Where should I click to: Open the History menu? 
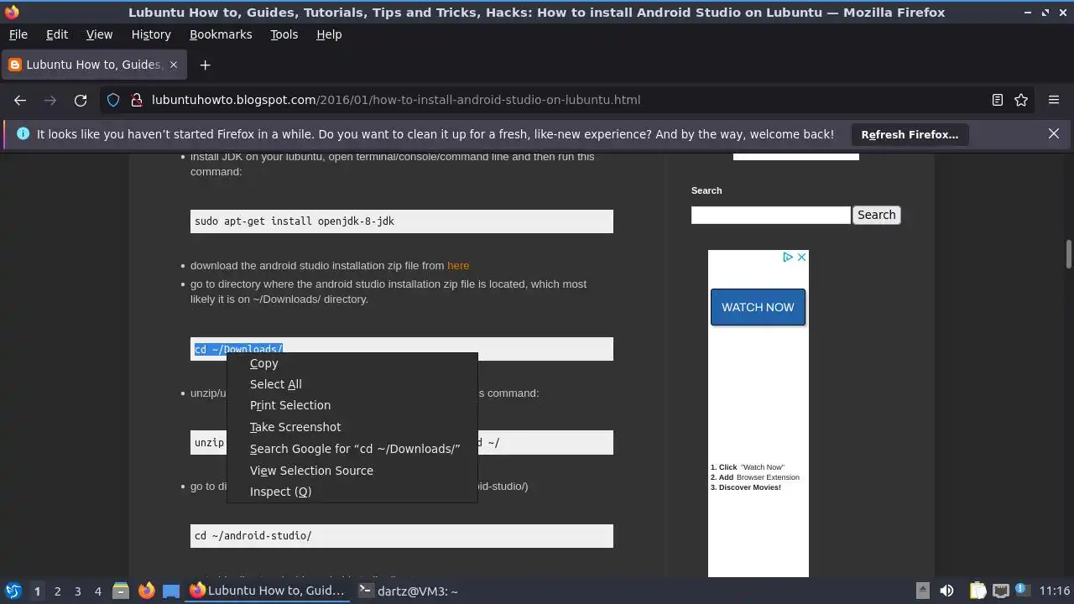(x=151, y=34)
